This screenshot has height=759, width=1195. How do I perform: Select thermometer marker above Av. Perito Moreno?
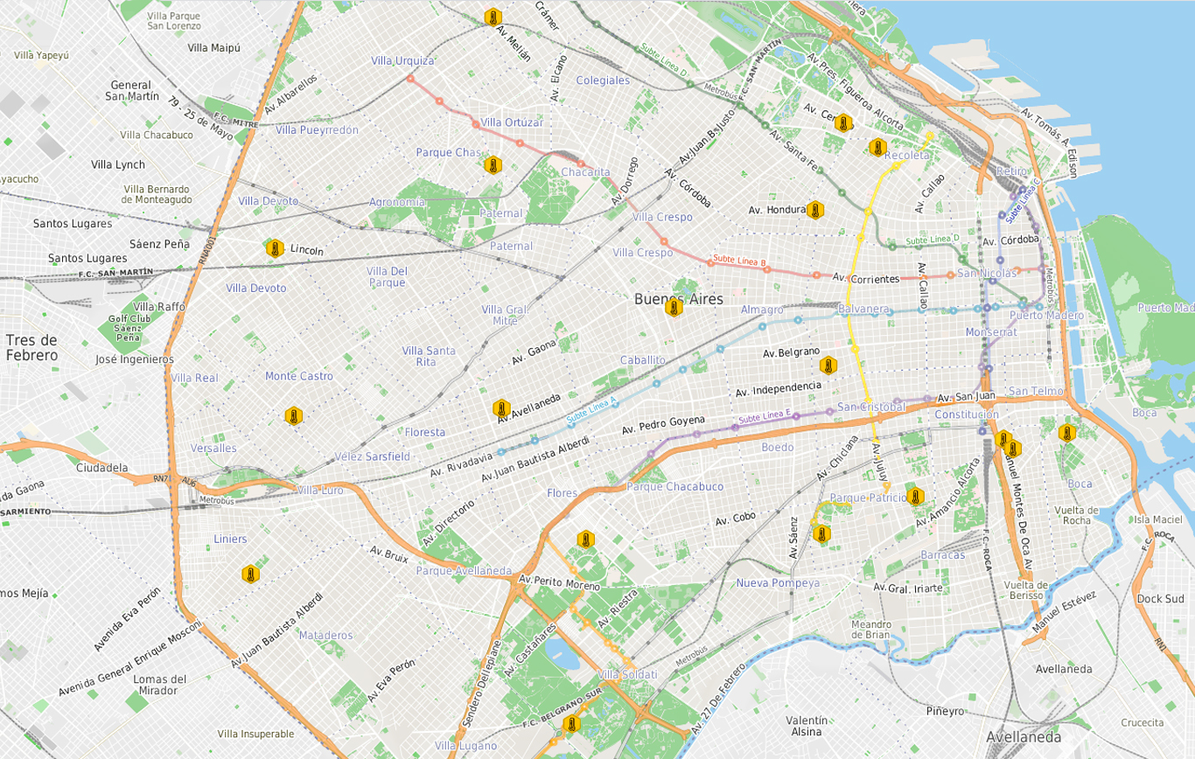[584, 540]
